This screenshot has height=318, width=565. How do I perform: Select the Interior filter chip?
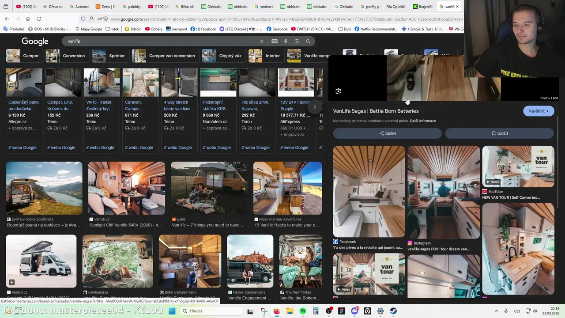point(266,56)
